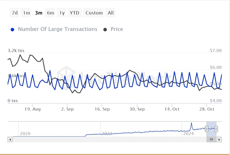Image resolution: width=230 pixels, height=155 pixels.
Task: Click the navigator left scroll arrow
Action: [10, 139]
